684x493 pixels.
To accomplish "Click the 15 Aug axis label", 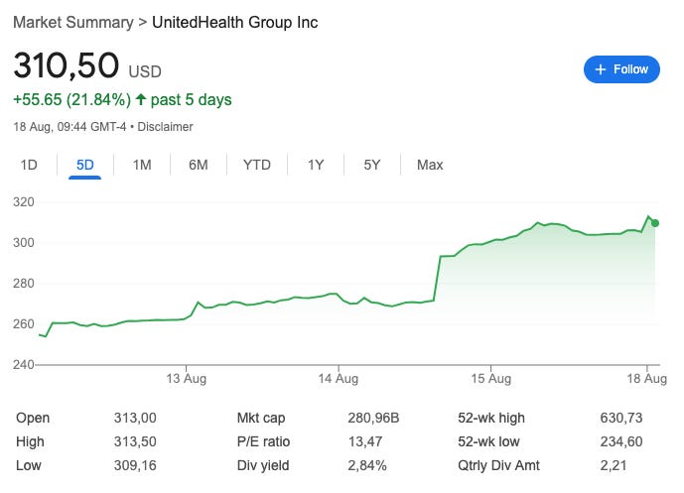I will [490, 378].
